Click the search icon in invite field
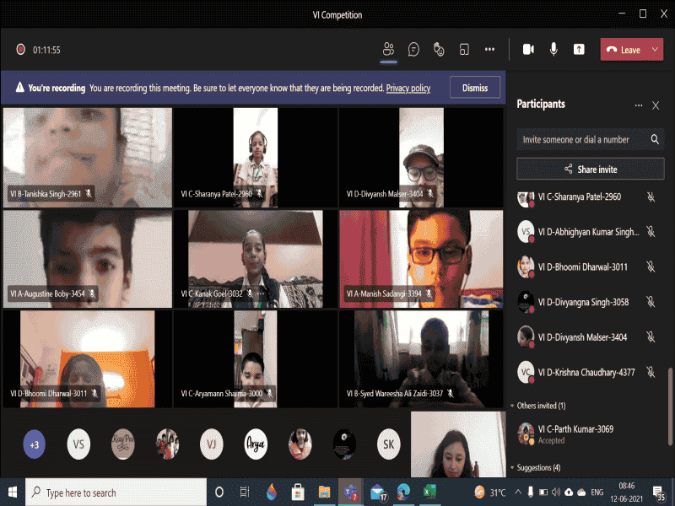 (655, 139)
